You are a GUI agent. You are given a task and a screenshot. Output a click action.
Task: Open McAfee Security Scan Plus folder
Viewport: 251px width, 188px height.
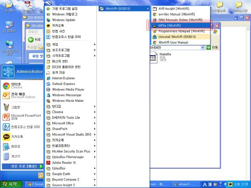tap(71, 151)
